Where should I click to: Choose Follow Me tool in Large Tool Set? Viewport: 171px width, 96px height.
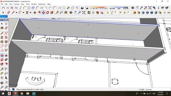pyautogui.click(x=6, y=60)
